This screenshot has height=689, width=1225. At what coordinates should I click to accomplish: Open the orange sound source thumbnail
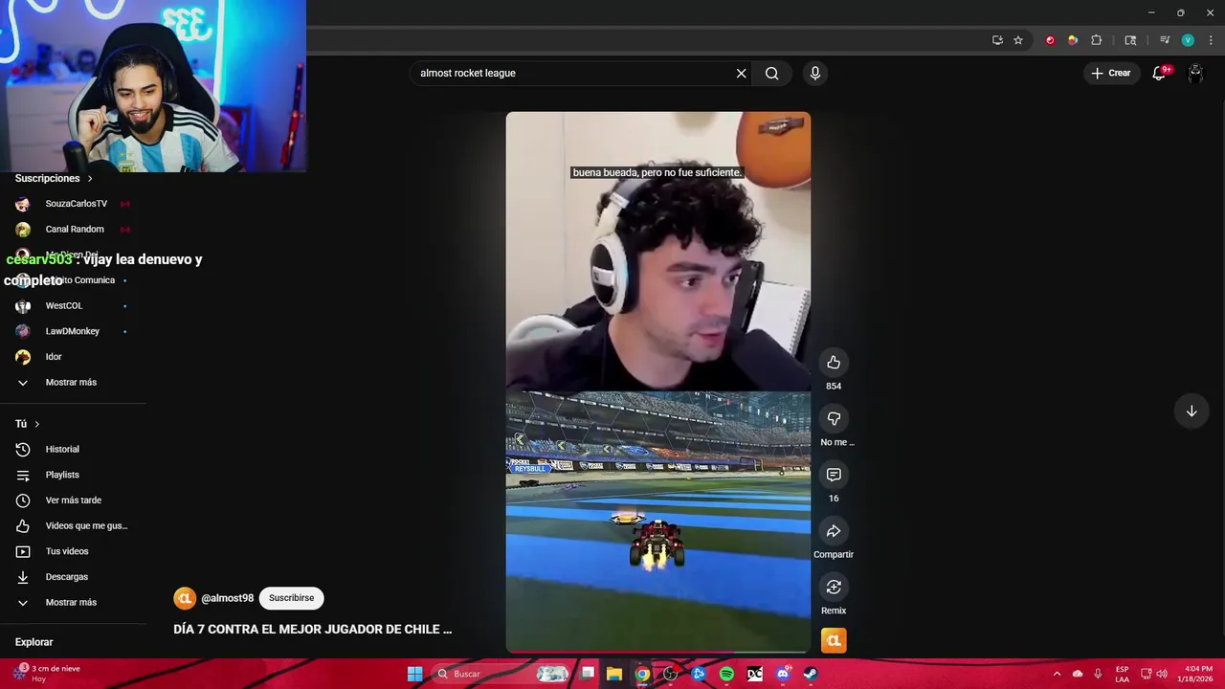click(834, 640)
